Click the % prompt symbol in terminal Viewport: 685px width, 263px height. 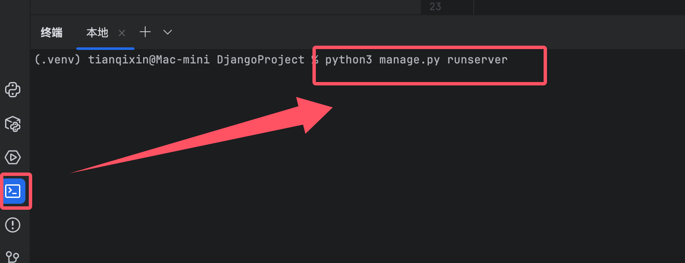pyautogui.click(x=315, y=60)
